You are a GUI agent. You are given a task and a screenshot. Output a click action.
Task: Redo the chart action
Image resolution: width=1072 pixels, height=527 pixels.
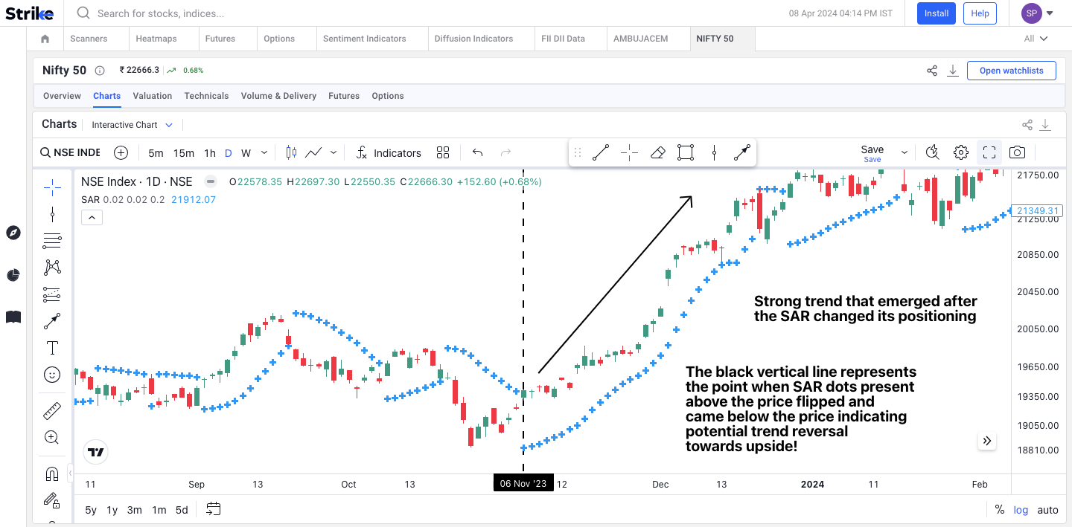tap(505, 152)
